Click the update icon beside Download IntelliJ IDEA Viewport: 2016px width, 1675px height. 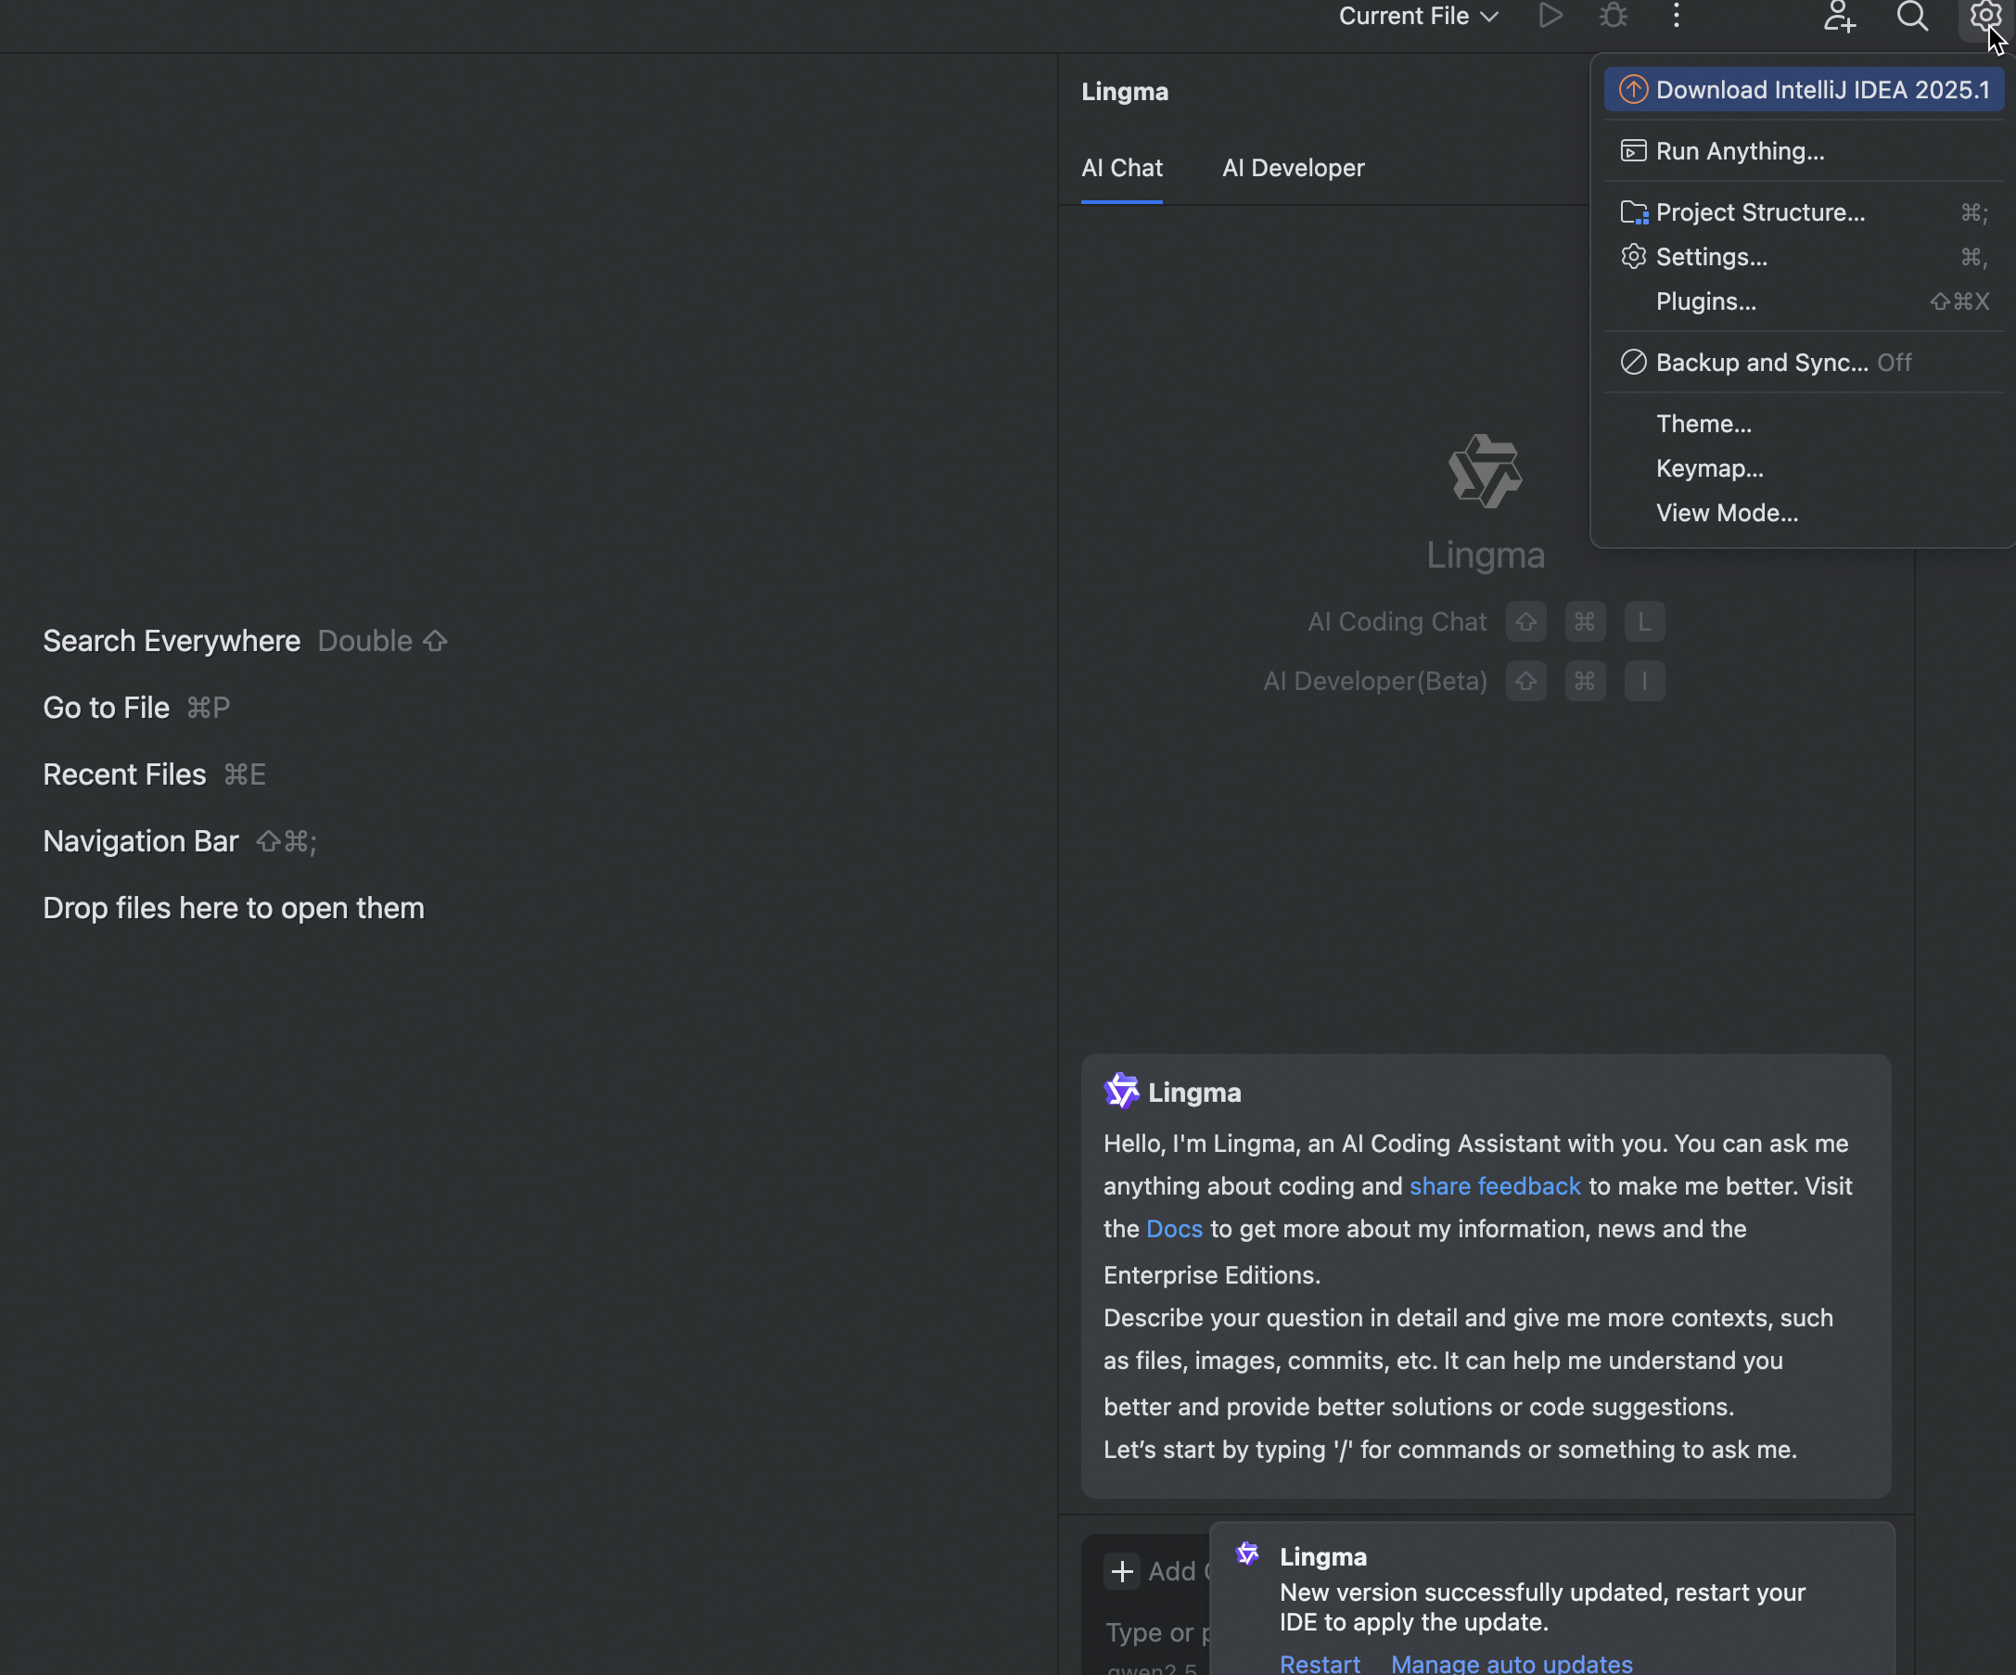pyautogui.click(x=1633, y=90)
